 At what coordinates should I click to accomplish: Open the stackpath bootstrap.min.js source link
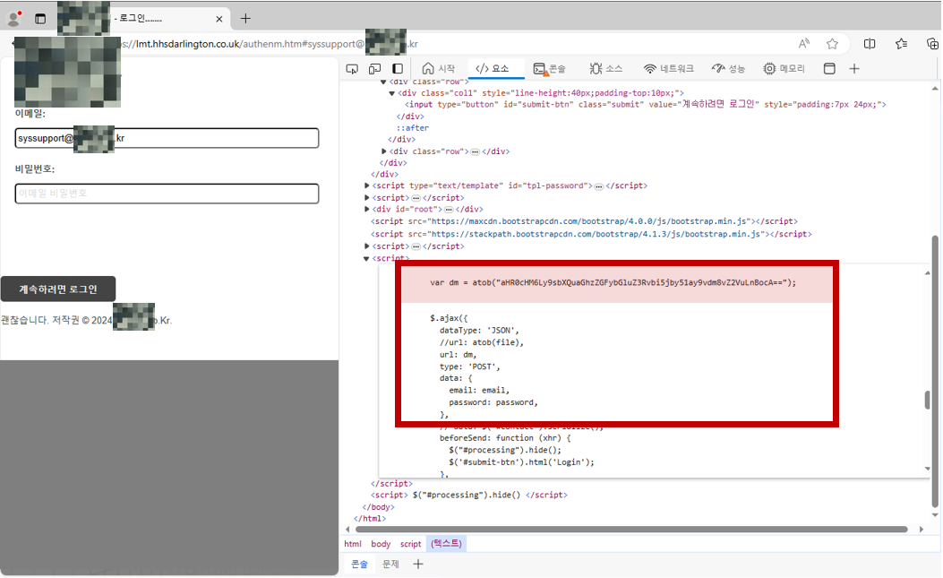tap(597, 234)
